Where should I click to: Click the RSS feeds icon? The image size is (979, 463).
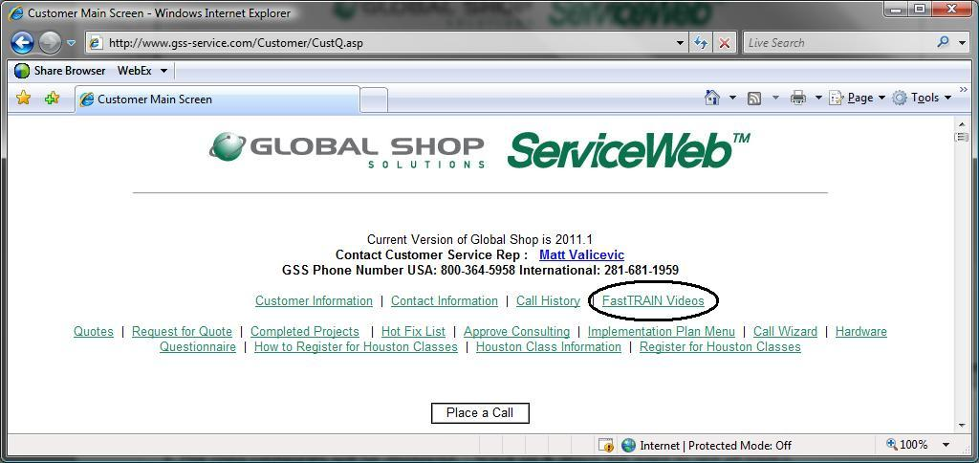click(x=754, y=99)
